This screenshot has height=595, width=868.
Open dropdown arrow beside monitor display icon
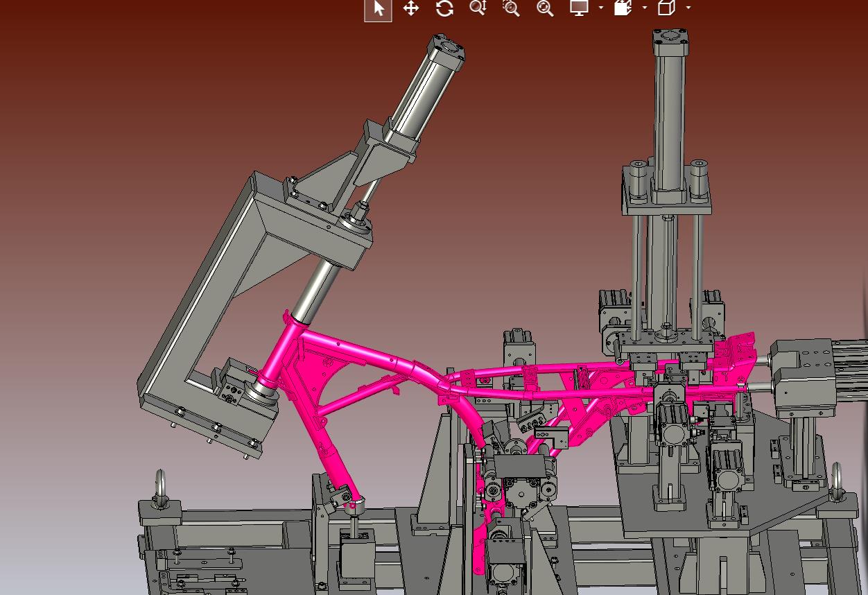(x=600, y=8)
